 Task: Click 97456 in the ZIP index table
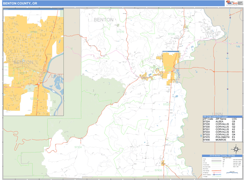[206, 140]
